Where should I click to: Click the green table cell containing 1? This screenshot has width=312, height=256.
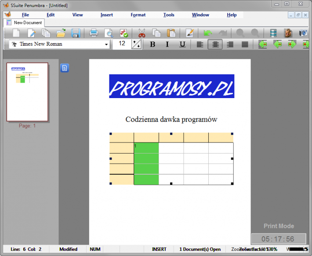(x=146, y=148)
